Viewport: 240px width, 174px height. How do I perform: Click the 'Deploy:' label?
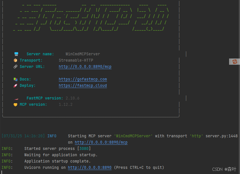pyautogui.click(x=28, y=85)
